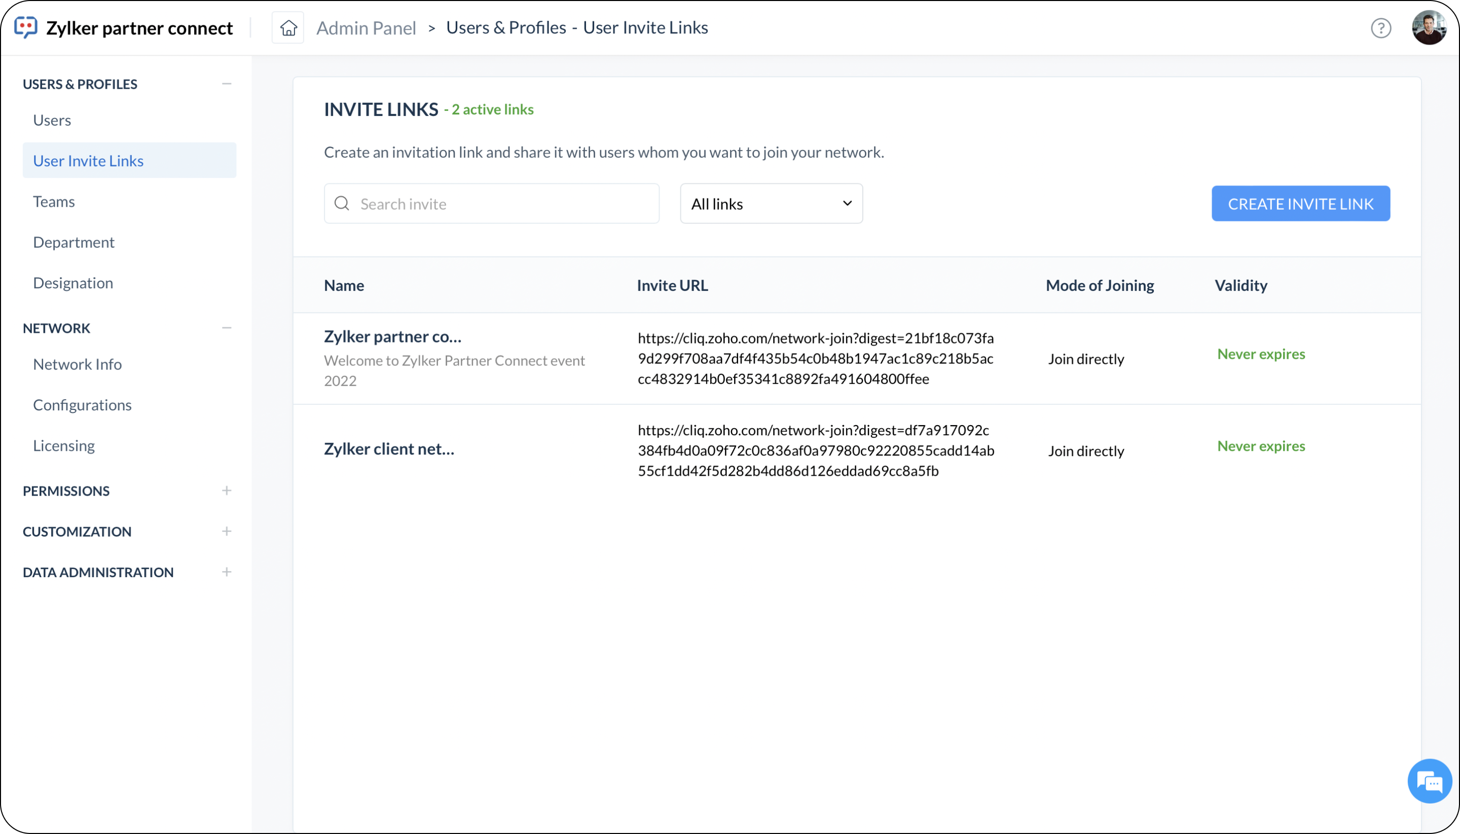This screenshot has height=834, width=1460.
Task: Click the Search invite input field
Action: pyautogui.click(x=492, y=203)
